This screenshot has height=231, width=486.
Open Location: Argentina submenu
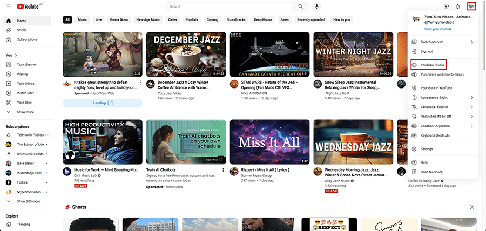442,126
